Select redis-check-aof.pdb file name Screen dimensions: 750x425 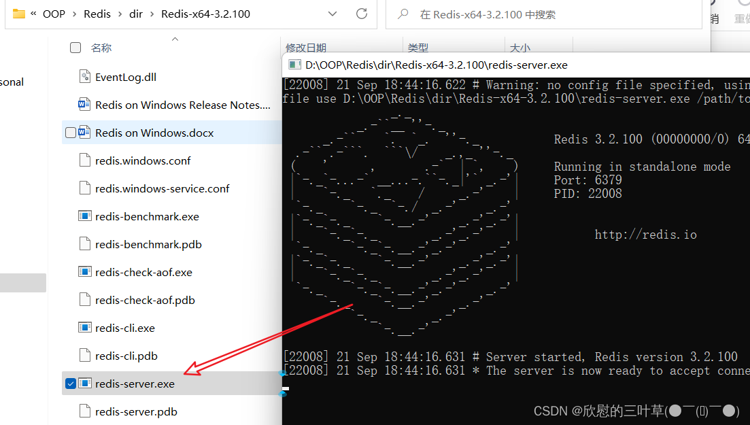[145, 300]
